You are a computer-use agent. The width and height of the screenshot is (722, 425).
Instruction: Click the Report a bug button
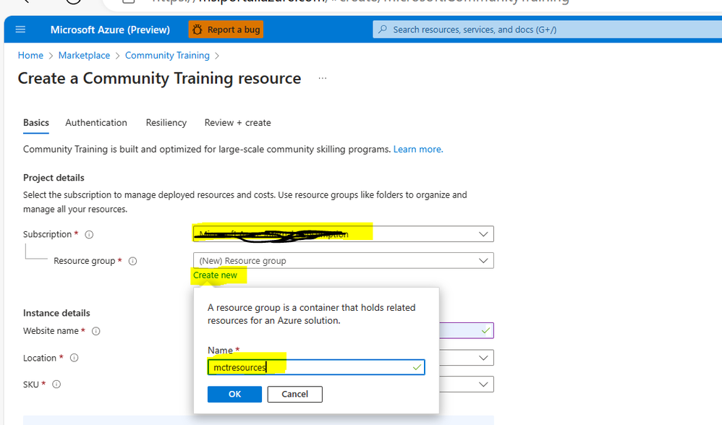click(x=226, y=30)
